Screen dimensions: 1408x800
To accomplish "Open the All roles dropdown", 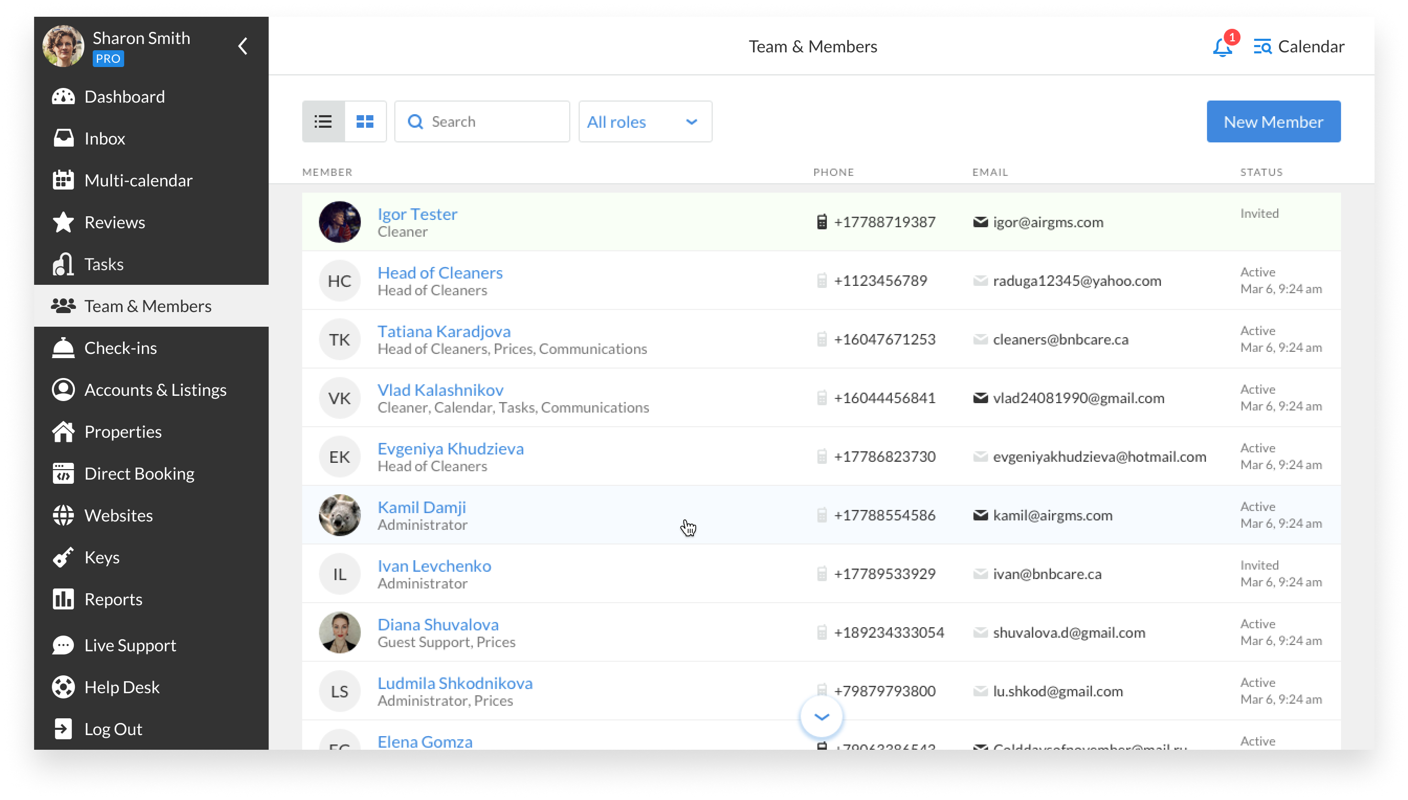I will (x=645, y=121).
